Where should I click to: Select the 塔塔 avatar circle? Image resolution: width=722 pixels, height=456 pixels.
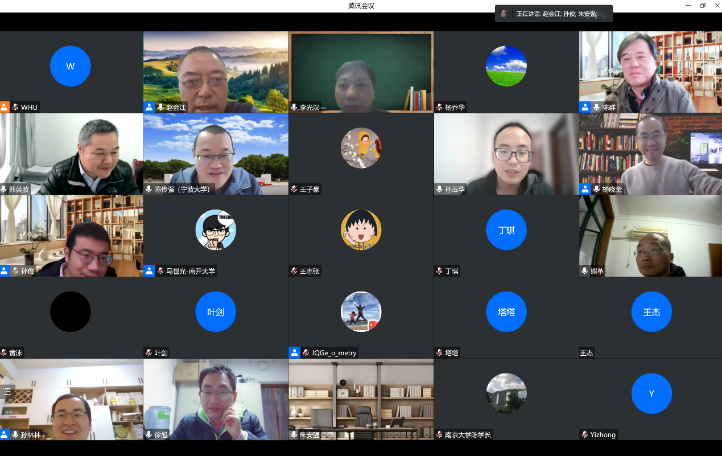point(506,311)
